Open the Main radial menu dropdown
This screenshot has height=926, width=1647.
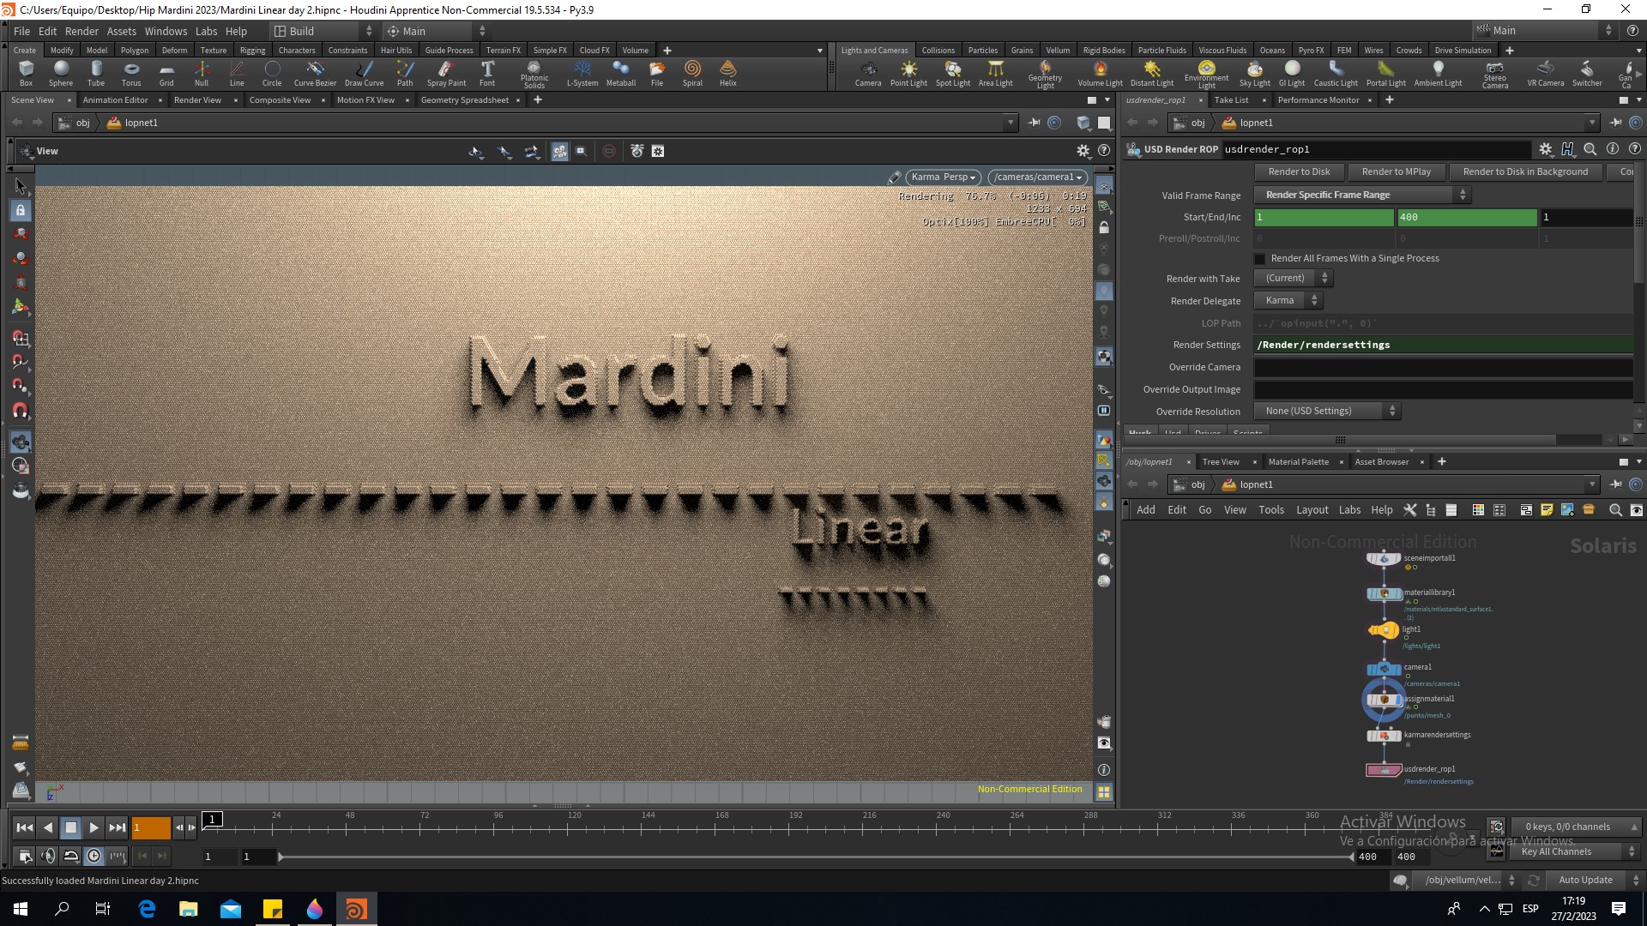pos(434,31)
